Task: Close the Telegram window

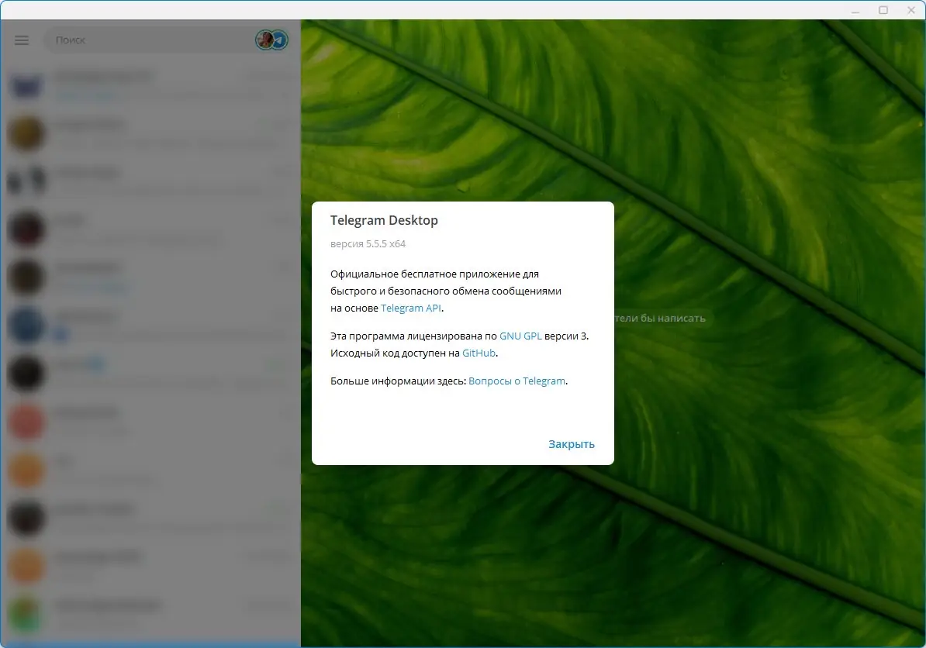Action: pyautogui.click(x=911, y=10)
